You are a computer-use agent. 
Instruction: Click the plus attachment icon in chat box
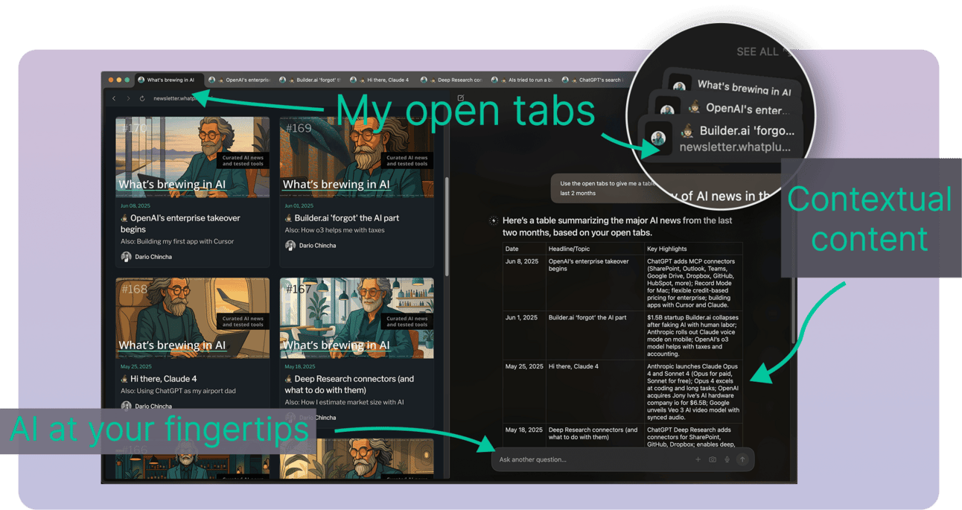coord(698,459)
